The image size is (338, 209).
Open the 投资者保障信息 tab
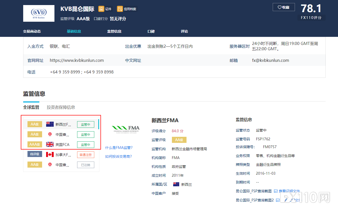pyautogui.click(x=60, y=107)
